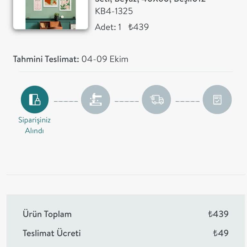The width and height of the screenshot is (247, 247).
Task: Click dashed connector before delivered icon
Action: [x=187, y=101]
